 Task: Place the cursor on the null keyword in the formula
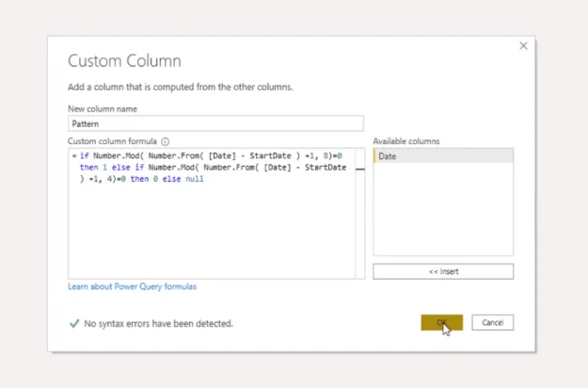pos(195,179)
